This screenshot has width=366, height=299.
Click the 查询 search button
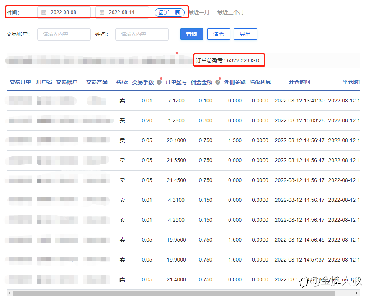click(192, 34)
